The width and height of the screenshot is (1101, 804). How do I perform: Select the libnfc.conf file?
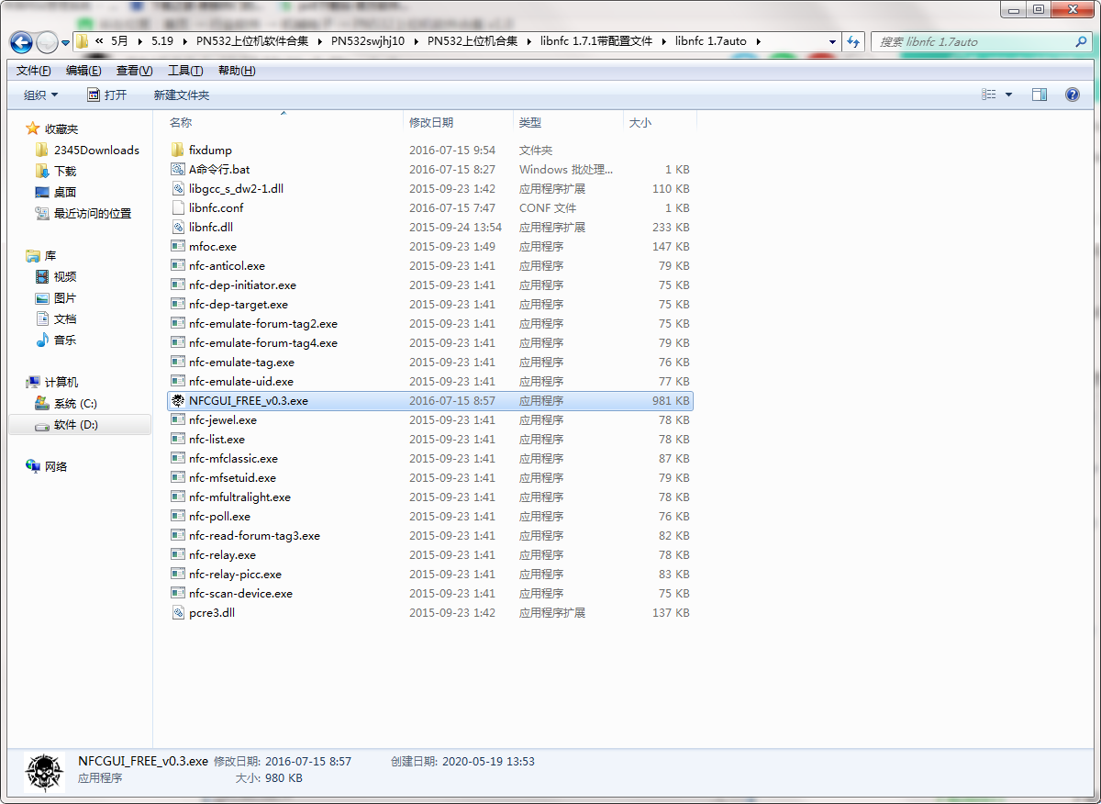[216, 207]
